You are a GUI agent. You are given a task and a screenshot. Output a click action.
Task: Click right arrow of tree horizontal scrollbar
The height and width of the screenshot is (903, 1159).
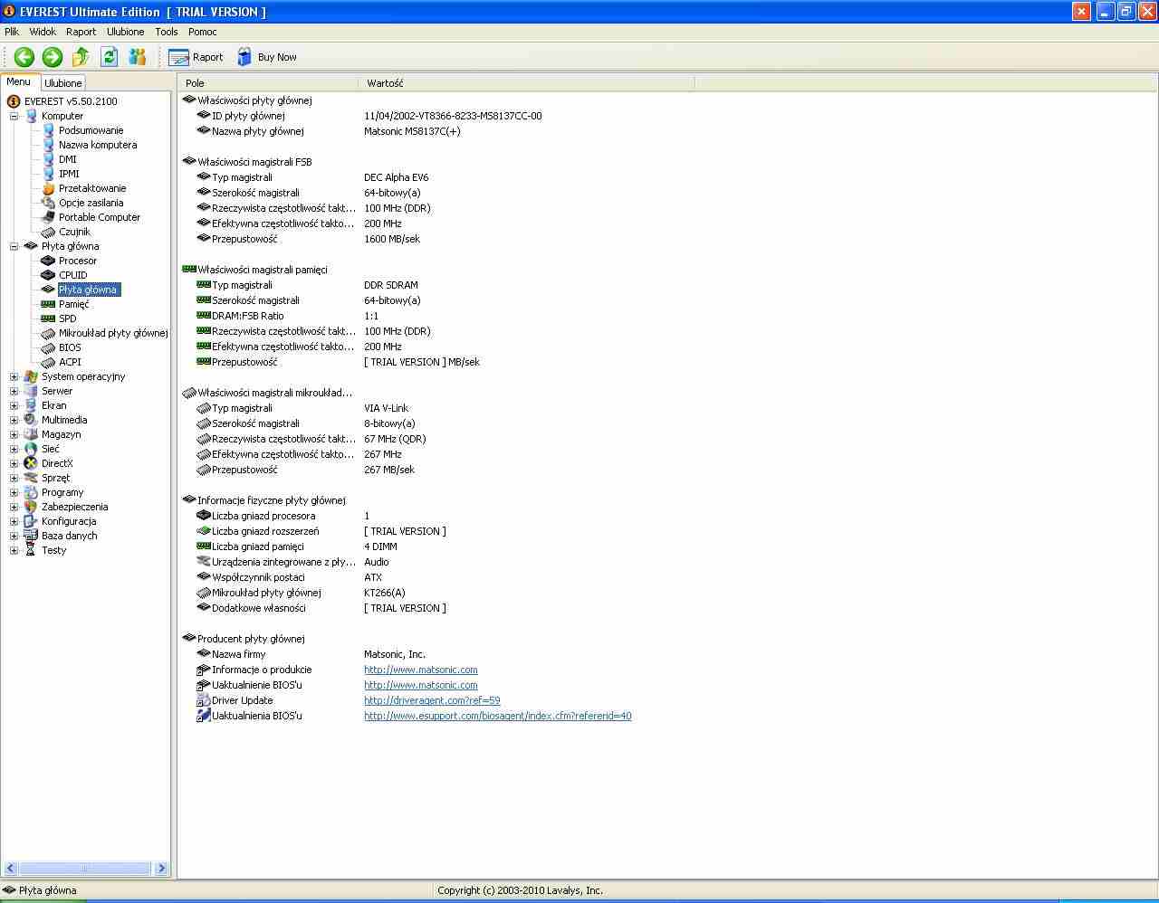[161, 869]
